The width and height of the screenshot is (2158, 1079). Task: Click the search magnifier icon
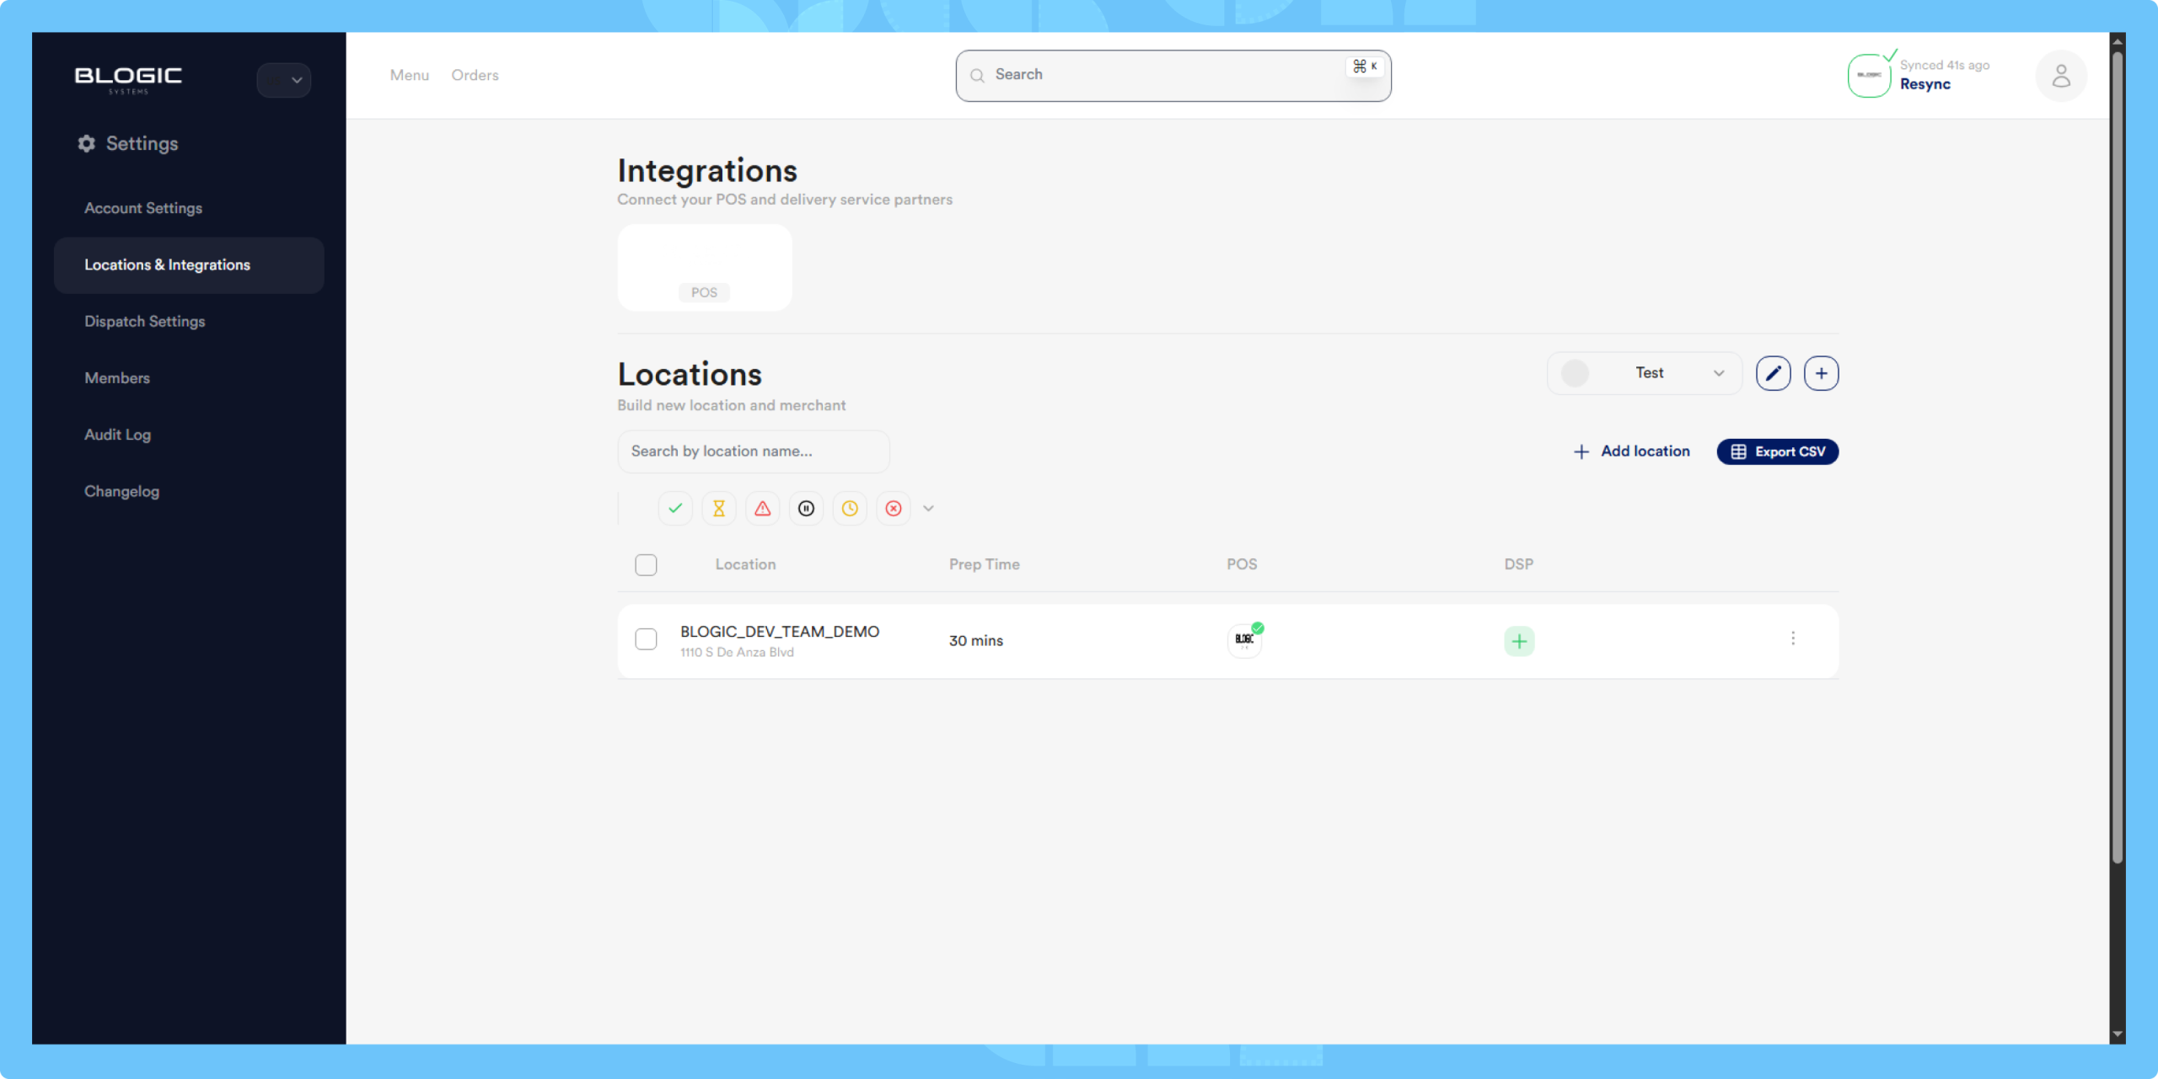coord(977,76)
